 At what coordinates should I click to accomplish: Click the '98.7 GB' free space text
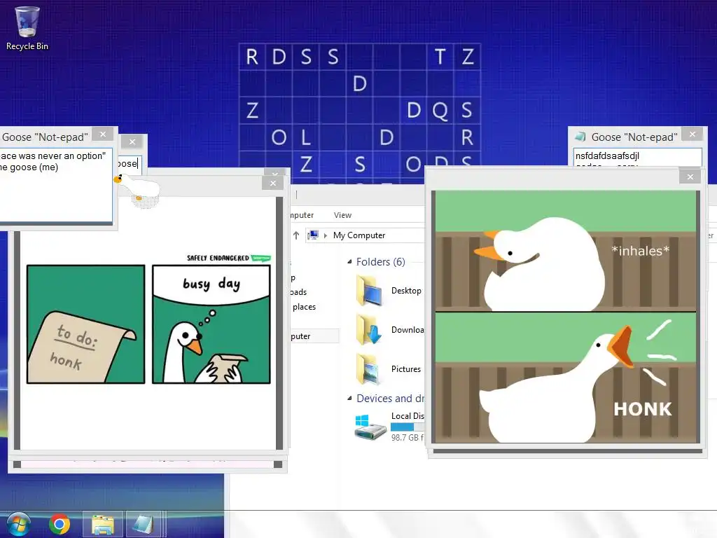click(408, 438)
